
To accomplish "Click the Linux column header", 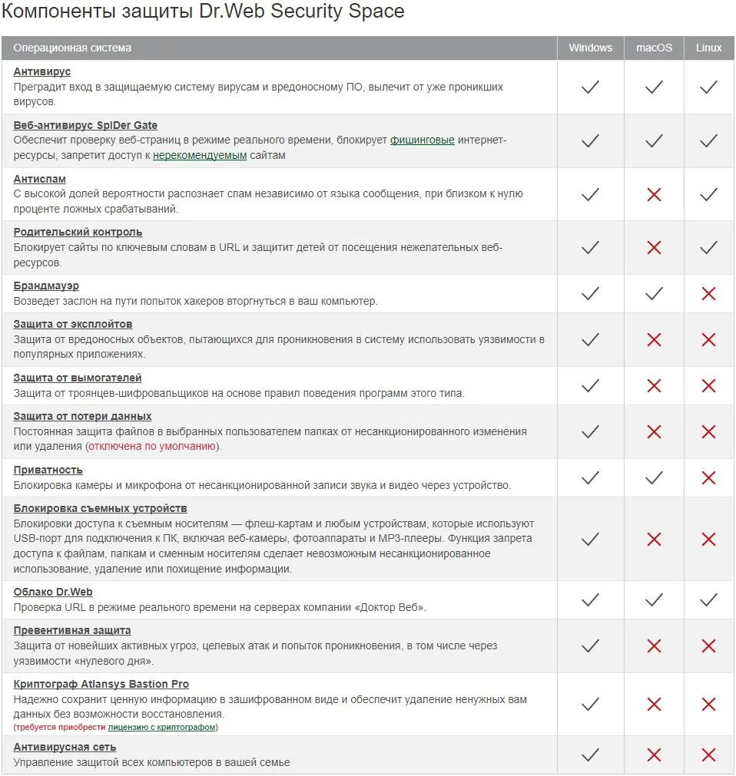I will tap(708, 48).
